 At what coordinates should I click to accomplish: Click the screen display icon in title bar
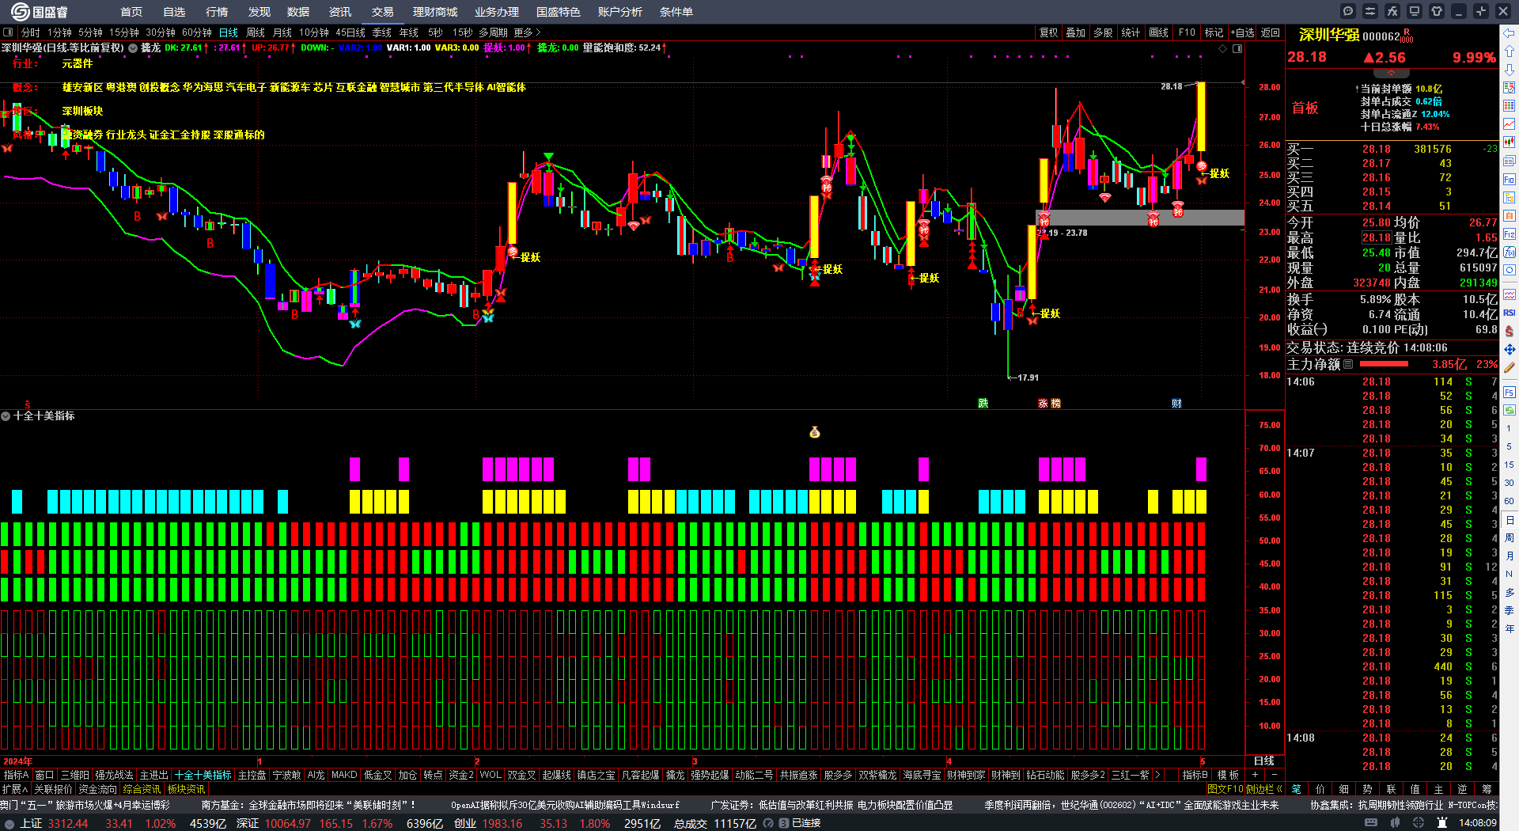click(x=1415, y=11)
